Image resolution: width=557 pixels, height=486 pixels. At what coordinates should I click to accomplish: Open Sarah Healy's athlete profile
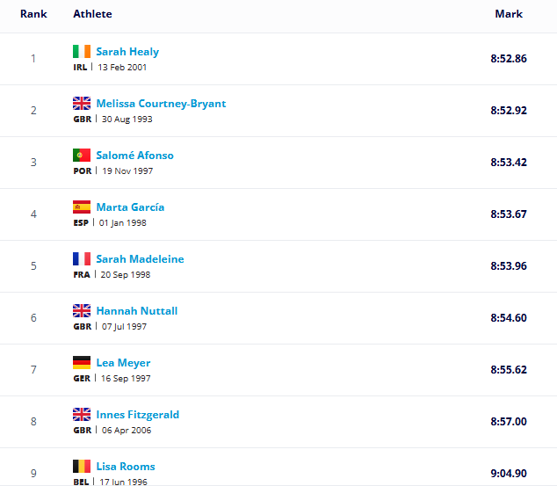(x=127, y=52)
